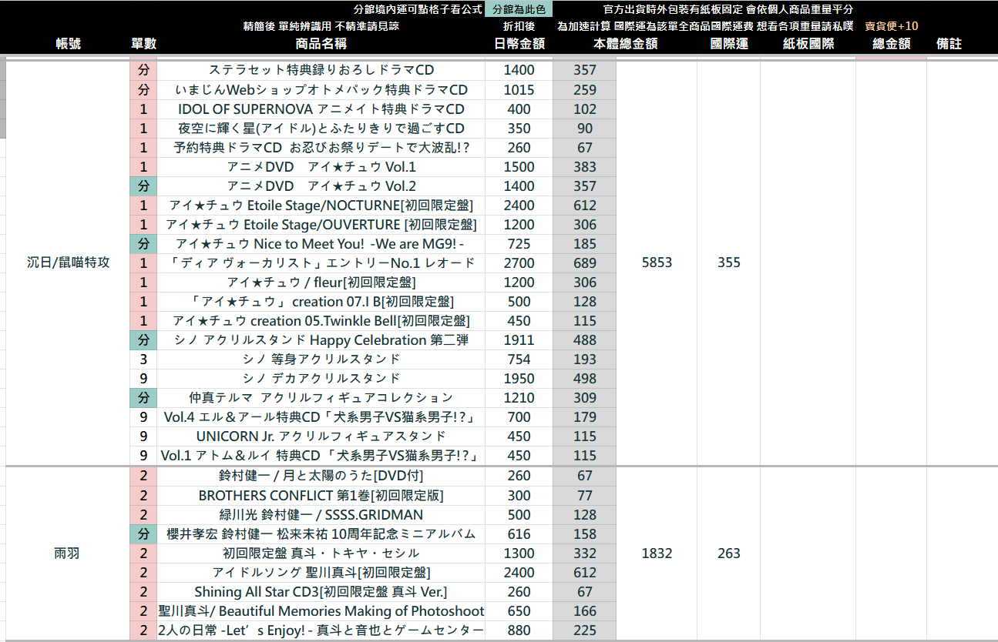Image resolution: width=998 pixels, height=642 pixels.
Task: Select the 備註 header cell
Action: [x=949, y=44]
